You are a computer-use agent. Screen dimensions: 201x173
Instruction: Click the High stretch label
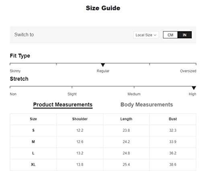click(x=193, y=94)
